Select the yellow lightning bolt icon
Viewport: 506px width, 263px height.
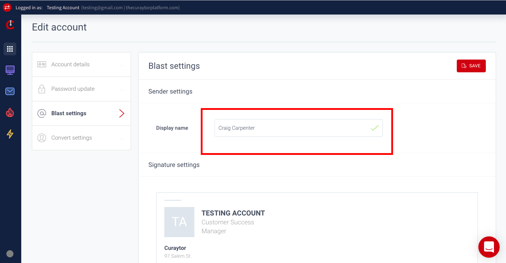click(x=10, y=134)
